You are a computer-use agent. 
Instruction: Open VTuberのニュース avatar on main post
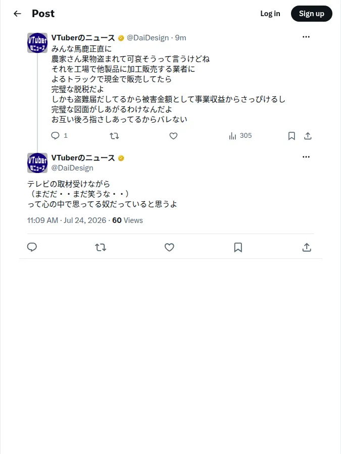coord(37,163)
